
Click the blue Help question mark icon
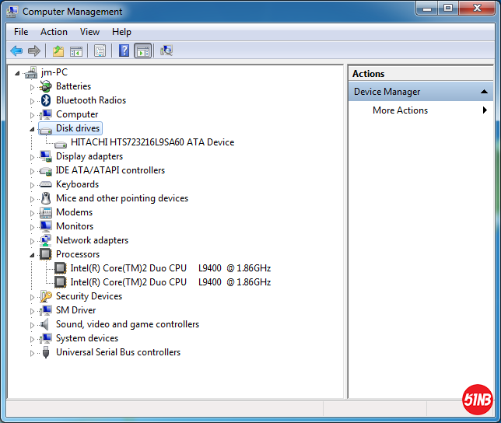124,51
